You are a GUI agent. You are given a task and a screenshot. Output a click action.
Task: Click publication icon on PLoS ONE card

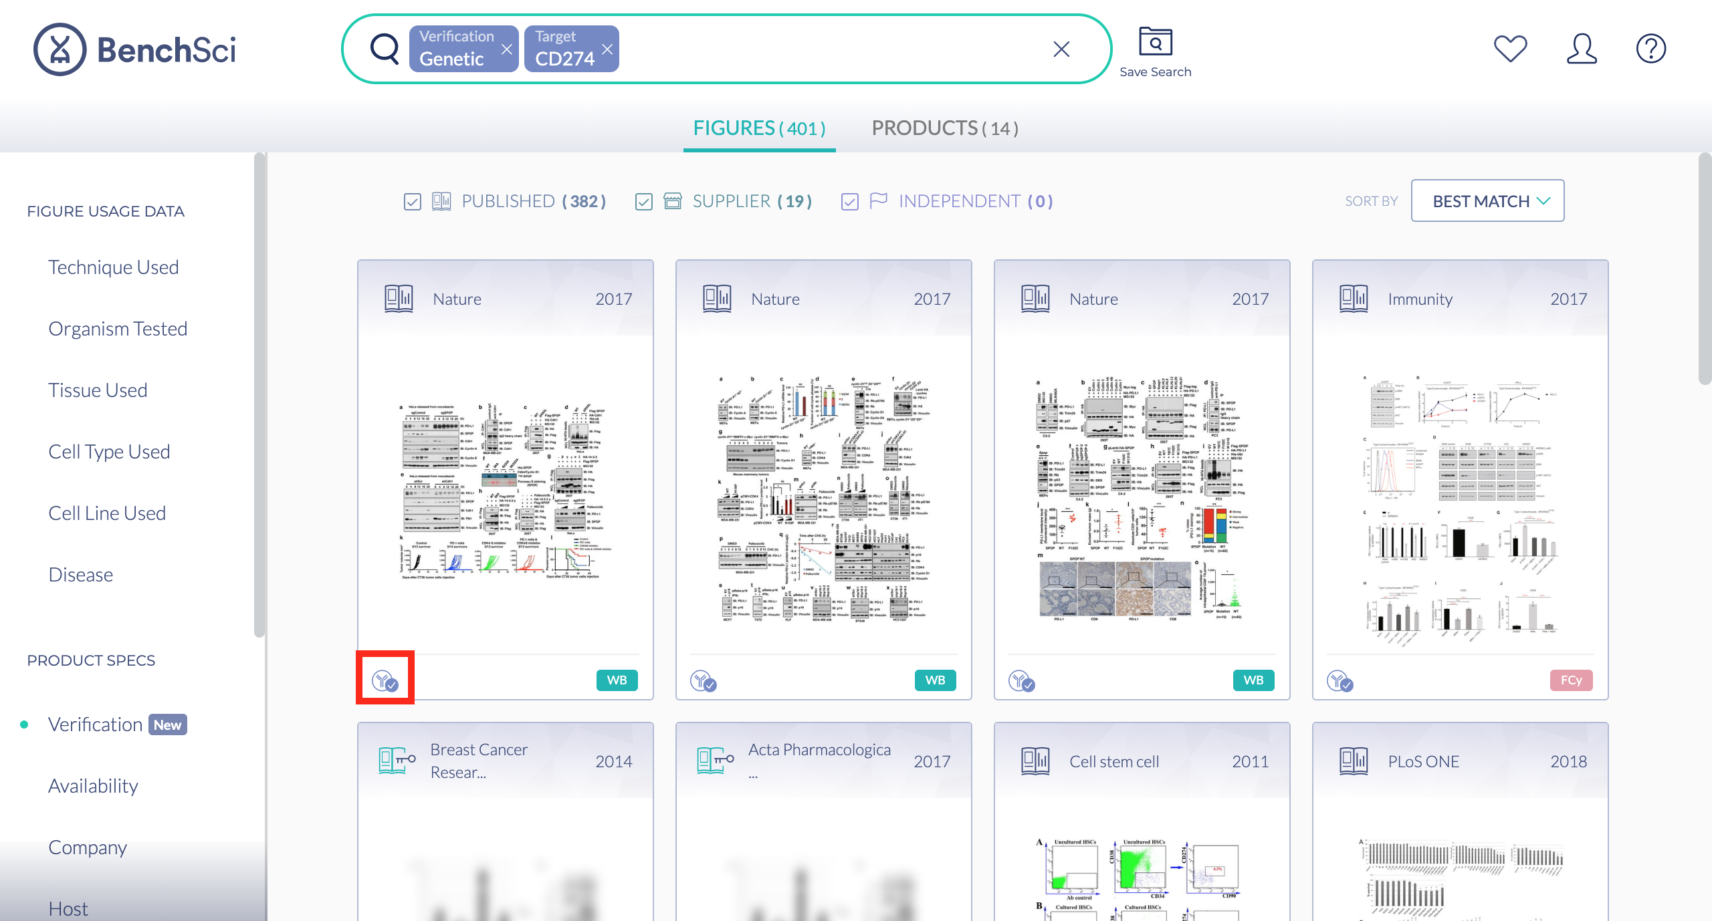1354,761
